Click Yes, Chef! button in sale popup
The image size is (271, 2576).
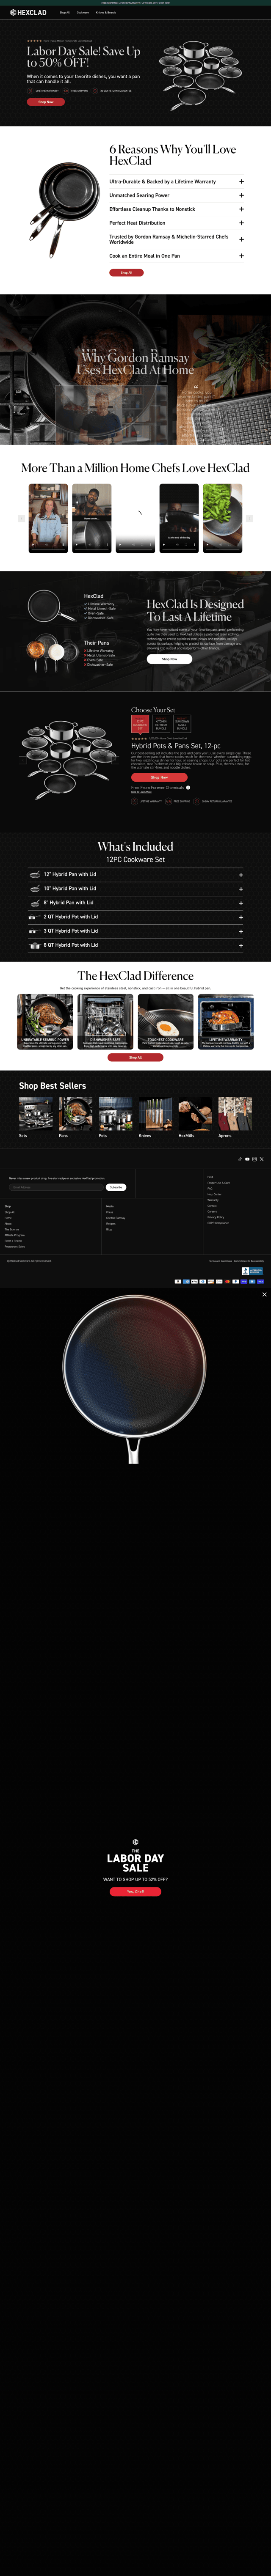click(x=135, y=1891)
